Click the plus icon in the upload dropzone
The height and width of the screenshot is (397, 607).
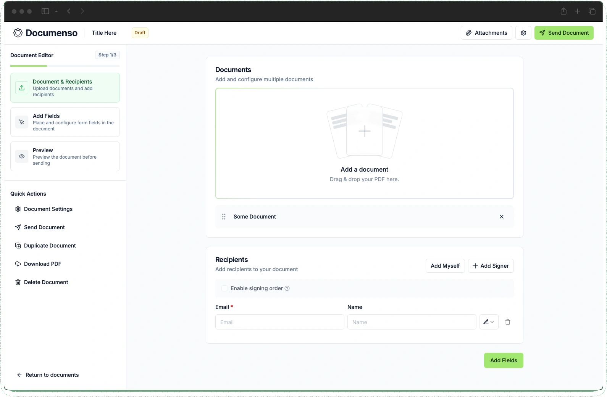365,131
